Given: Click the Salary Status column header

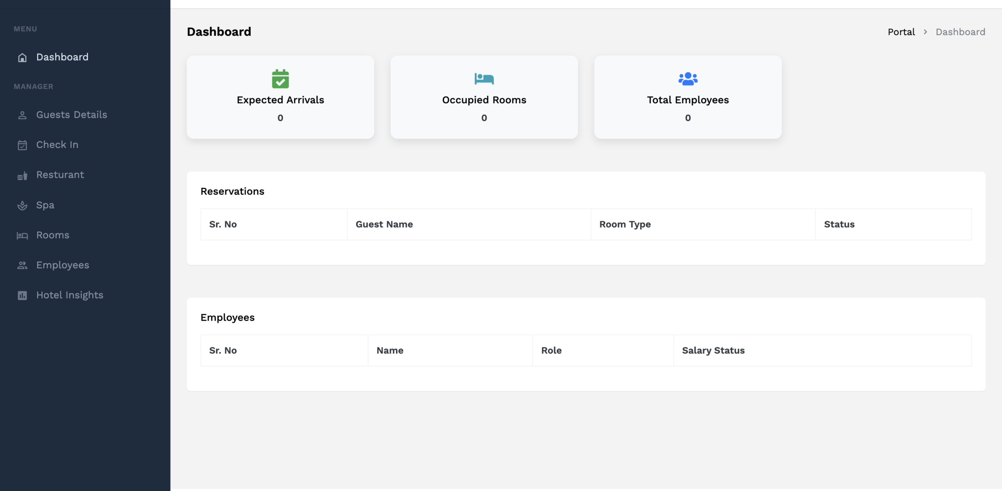Looking at the screenshot, I should coord(713,350).
